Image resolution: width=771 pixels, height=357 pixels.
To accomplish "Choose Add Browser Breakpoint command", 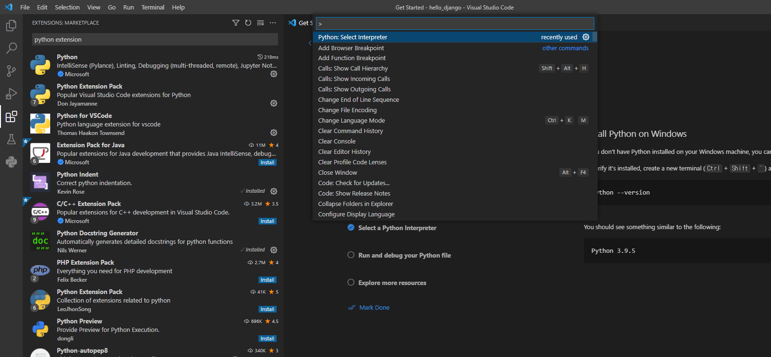I will pos(452,48).
